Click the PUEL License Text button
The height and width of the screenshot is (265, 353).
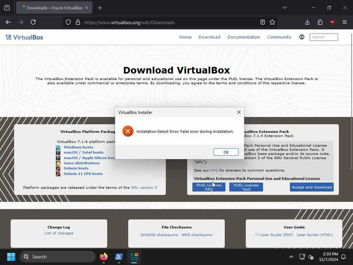[x=246, y=187]
